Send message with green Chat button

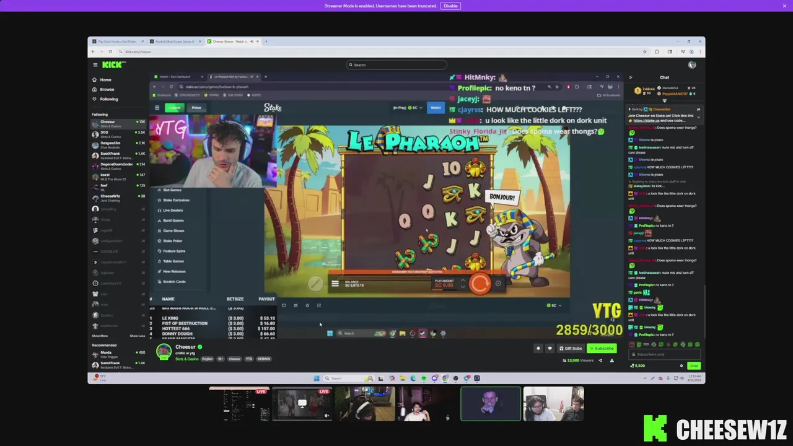(693, 365)
